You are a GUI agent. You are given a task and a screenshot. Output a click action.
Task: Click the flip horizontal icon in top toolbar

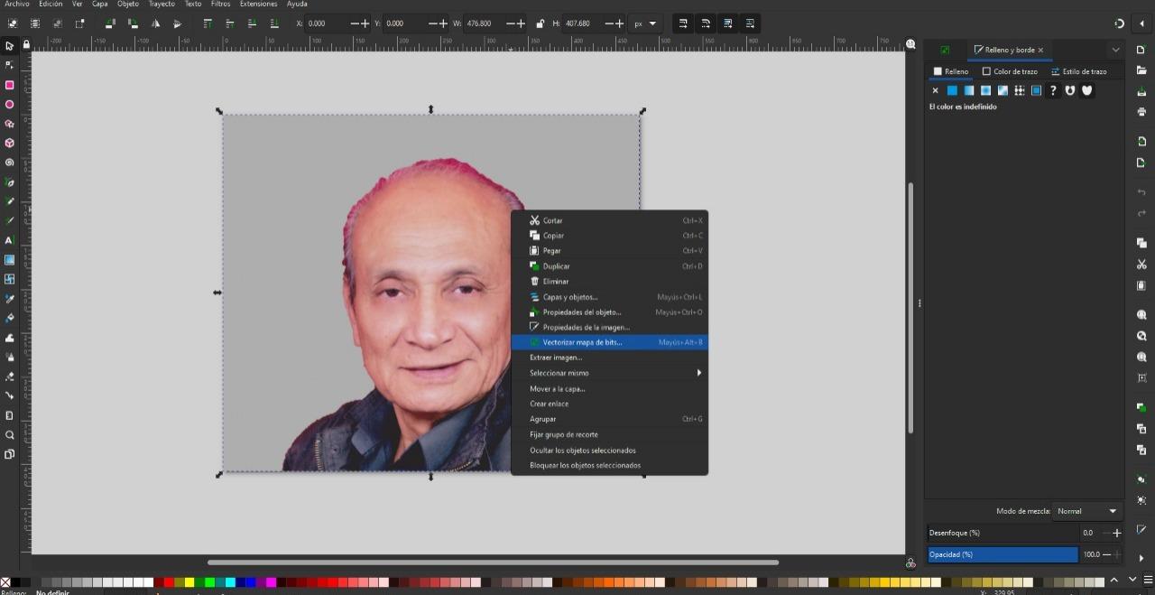[x=157, y=23]
